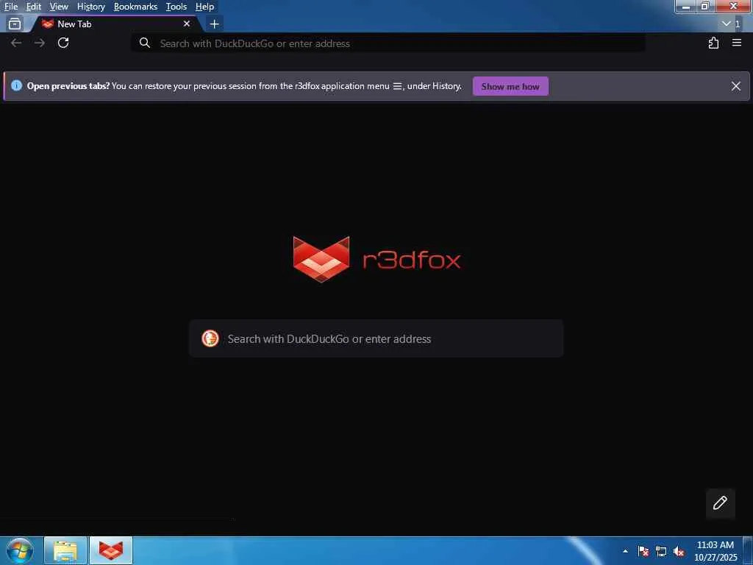Dismiss the Open previous tabs notification
Image resolution: width=753 pixels, height=565 pixels.
[x=735, y=86]
